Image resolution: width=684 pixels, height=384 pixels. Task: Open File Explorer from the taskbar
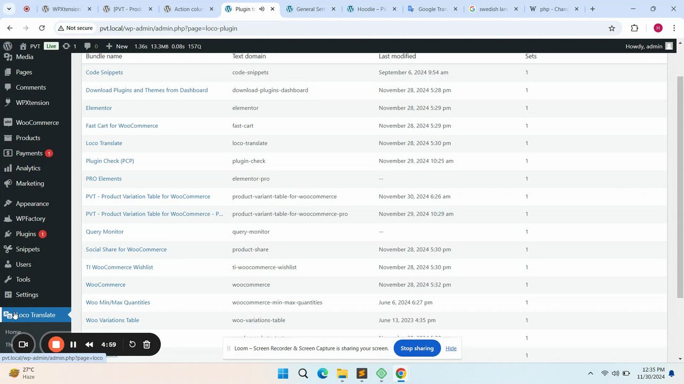coord(342,373)
